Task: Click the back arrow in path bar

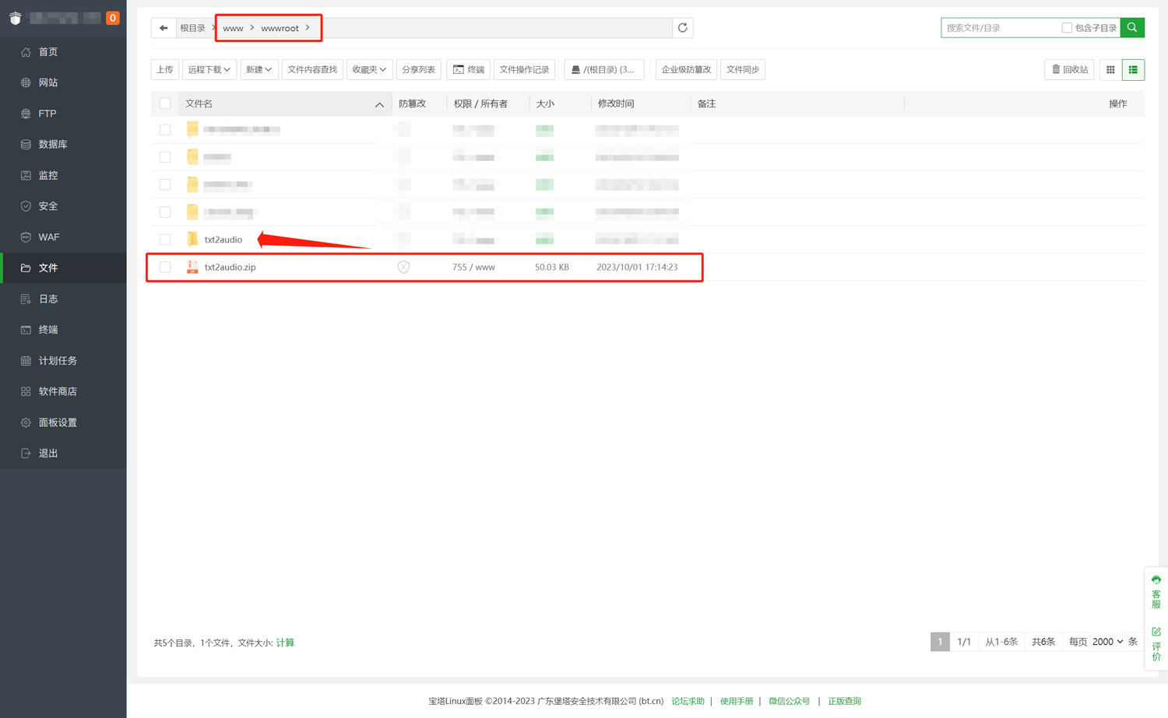Action: [x=164, y=28]
